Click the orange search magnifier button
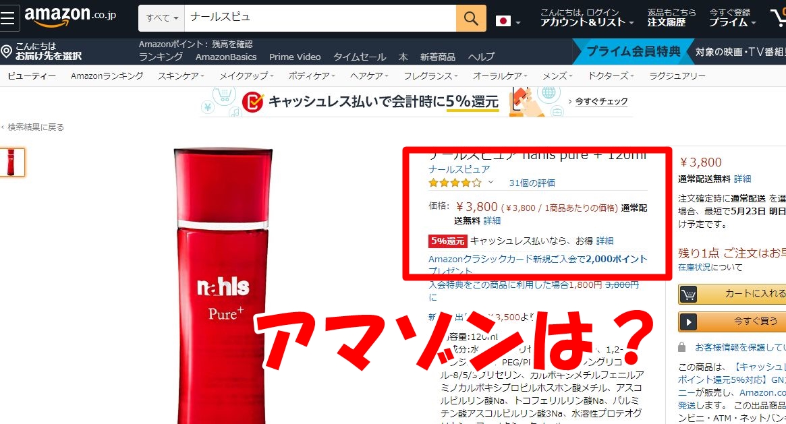This screenshot has width=786, height=424. pos(471,18)
